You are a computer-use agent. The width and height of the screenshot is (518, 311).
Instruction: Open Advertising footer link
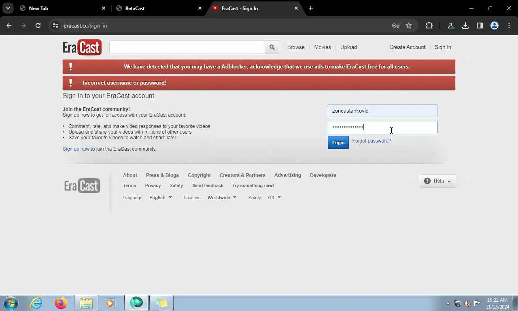[288, 175]
